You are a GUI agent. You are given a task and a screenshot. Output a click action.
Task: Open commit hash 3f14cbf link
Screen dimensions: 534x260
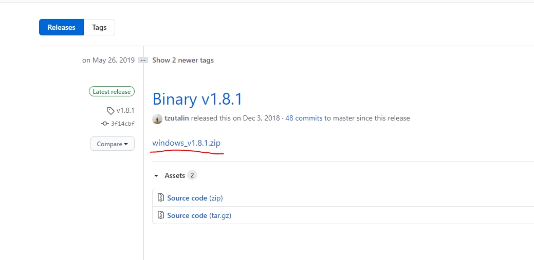[123, 124]
